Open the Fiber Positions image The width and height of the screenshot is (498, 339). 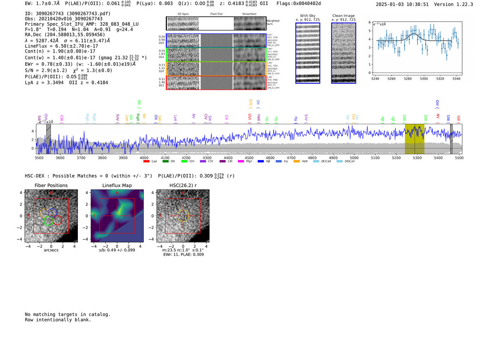coord(51,216)
